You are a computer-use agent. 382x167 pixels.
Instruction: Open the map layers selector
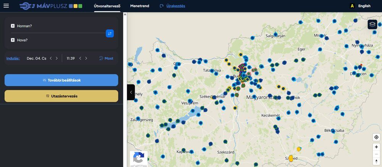tap(372, 24)
